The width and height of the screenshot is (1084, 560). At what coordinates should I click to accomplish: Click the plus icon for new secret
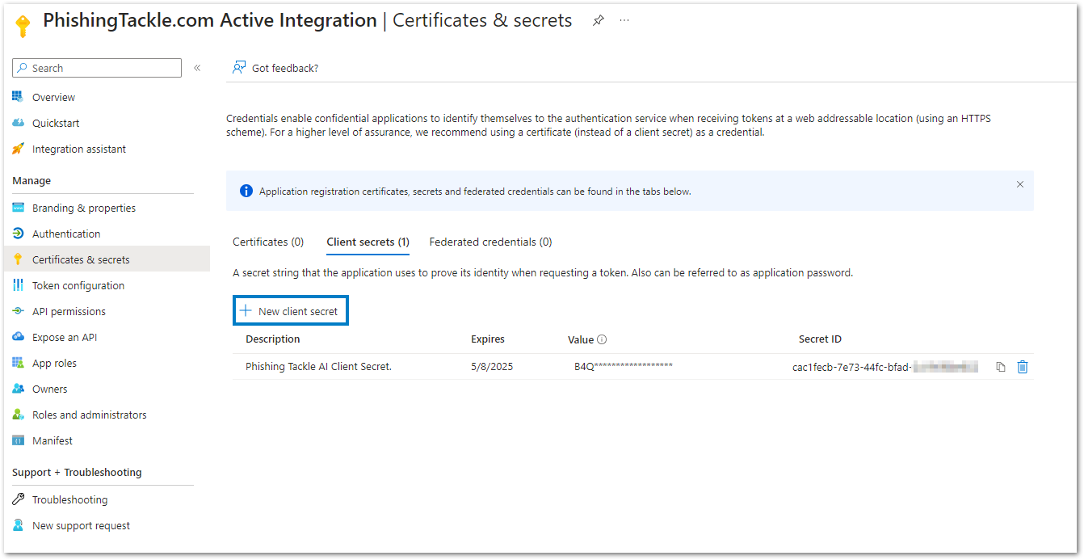coord(246,310)
